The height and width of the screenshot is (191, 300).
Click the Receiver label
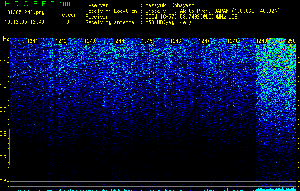coord(97,17)
